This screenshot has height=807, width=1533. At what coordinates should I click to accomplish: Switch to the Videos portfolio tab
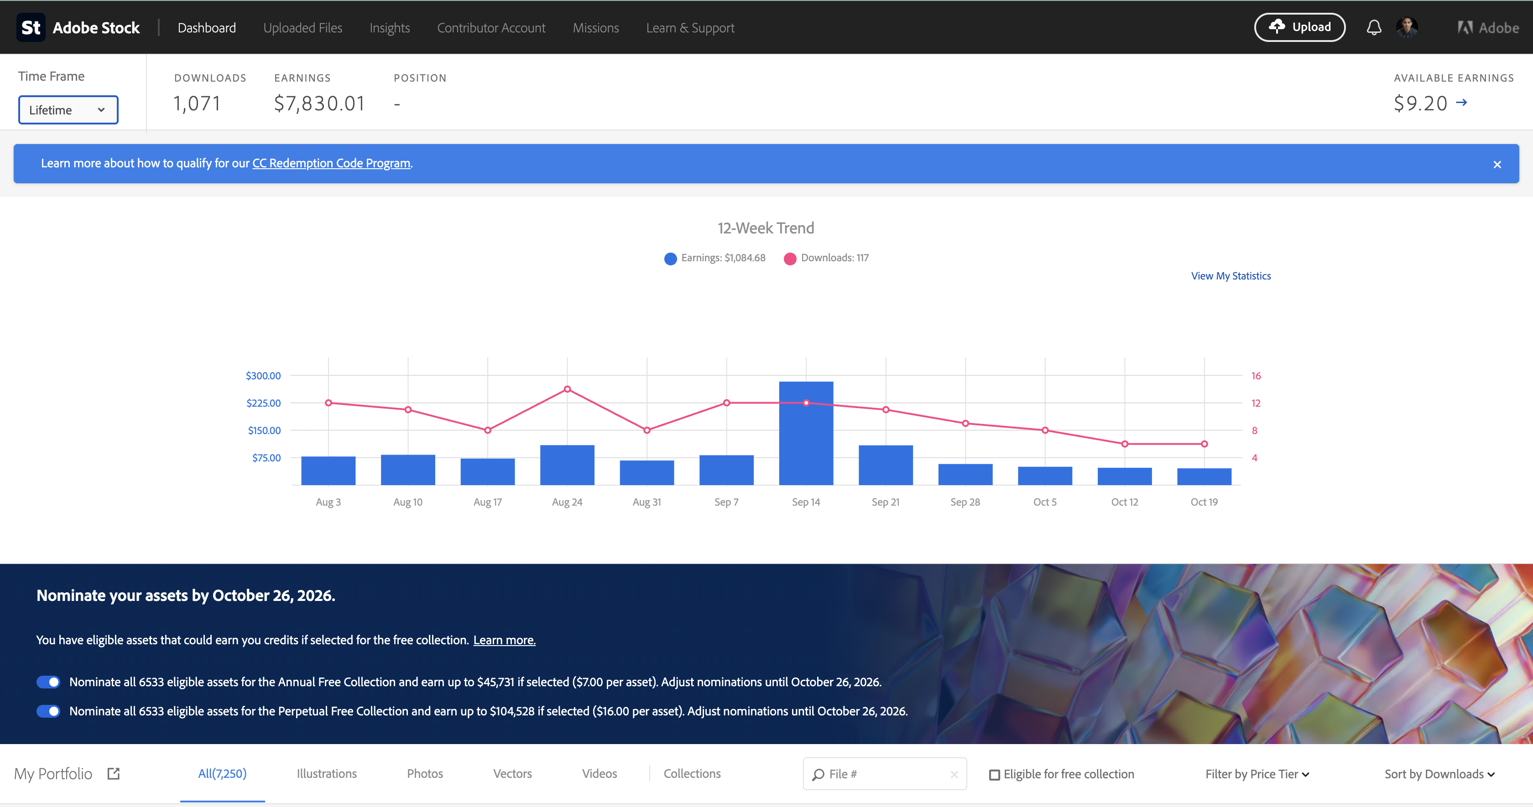point(599,773)
